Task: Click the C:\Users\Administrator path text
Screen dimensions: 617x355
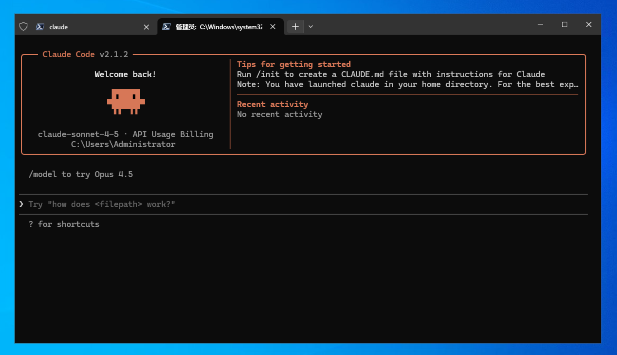Action: 123,144
